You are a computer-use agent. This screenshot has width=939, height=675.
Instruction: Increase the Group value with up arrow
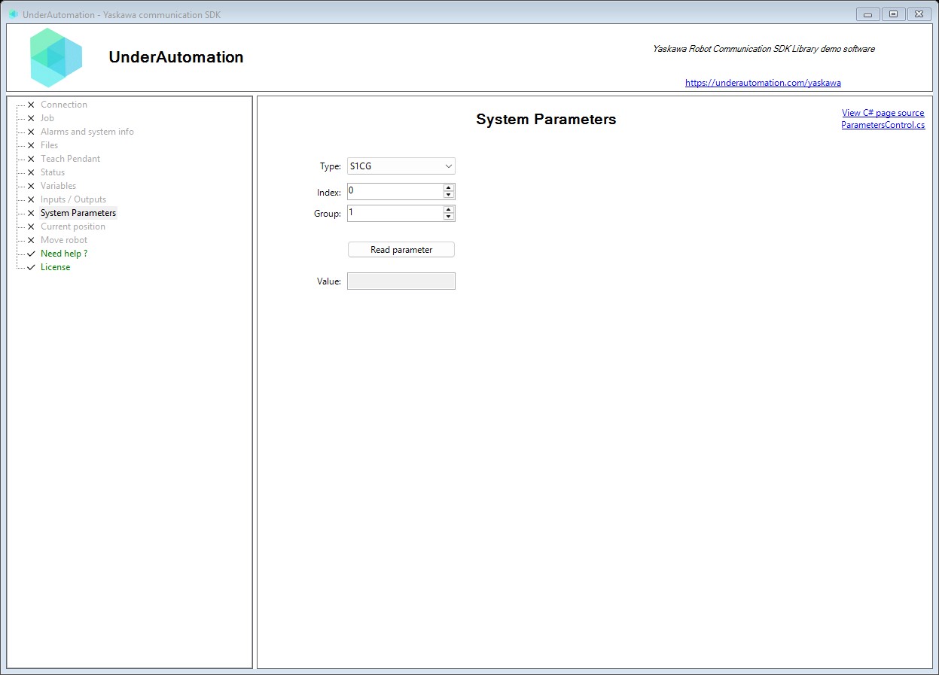[449, 209]
